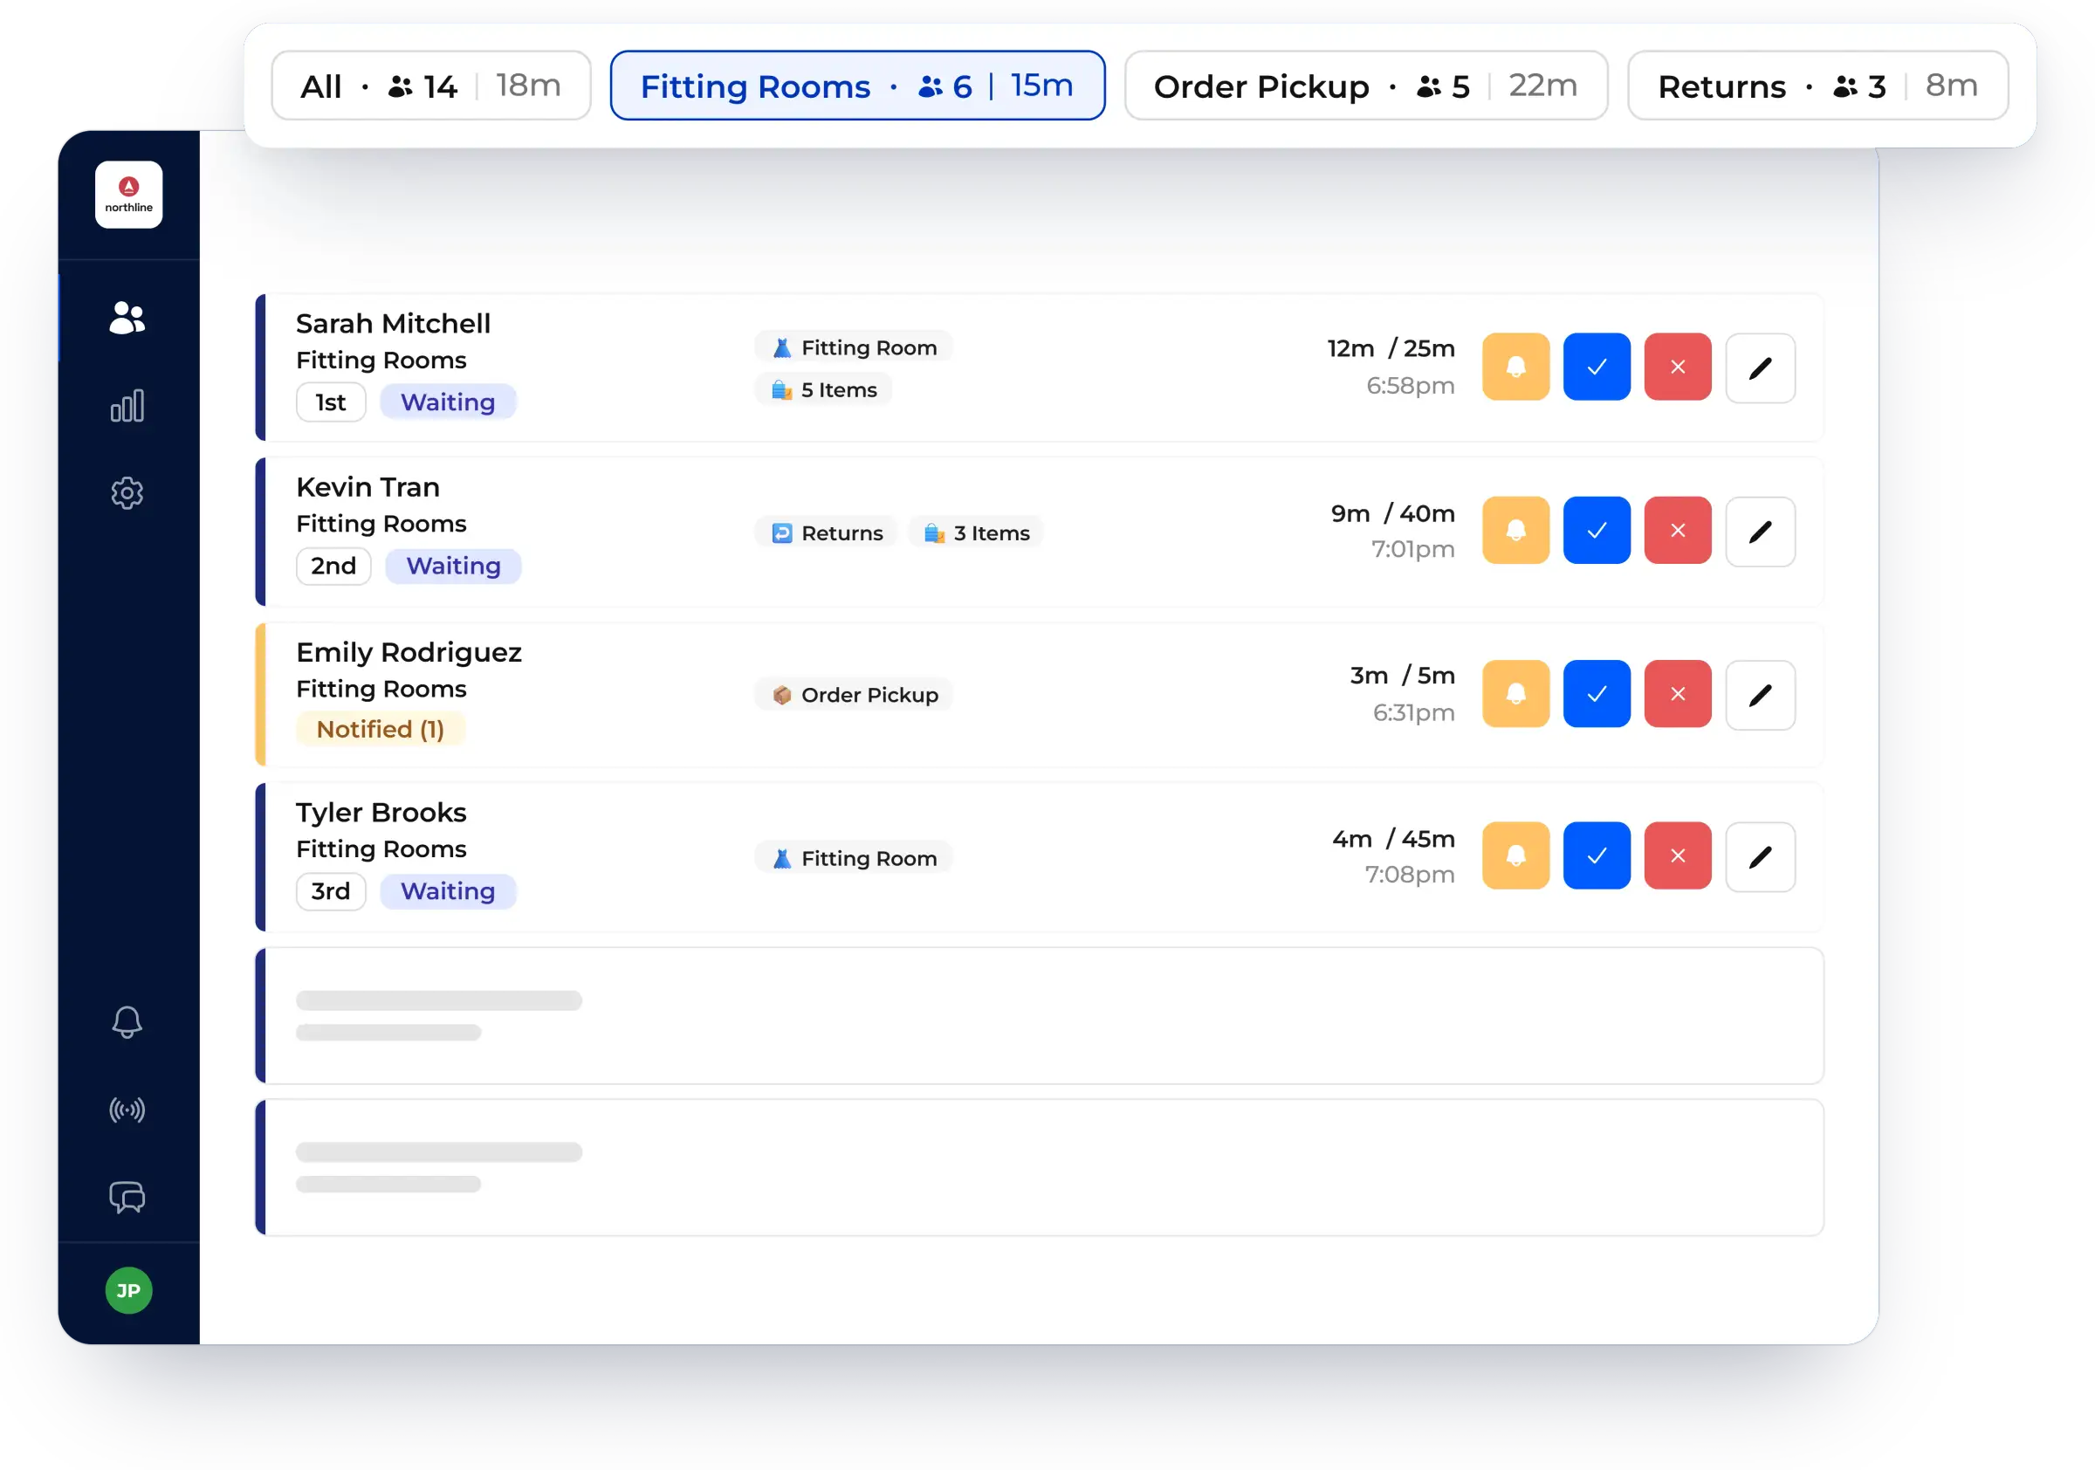Click the northline logo
2095x1470 pixels.
point(128,195)
